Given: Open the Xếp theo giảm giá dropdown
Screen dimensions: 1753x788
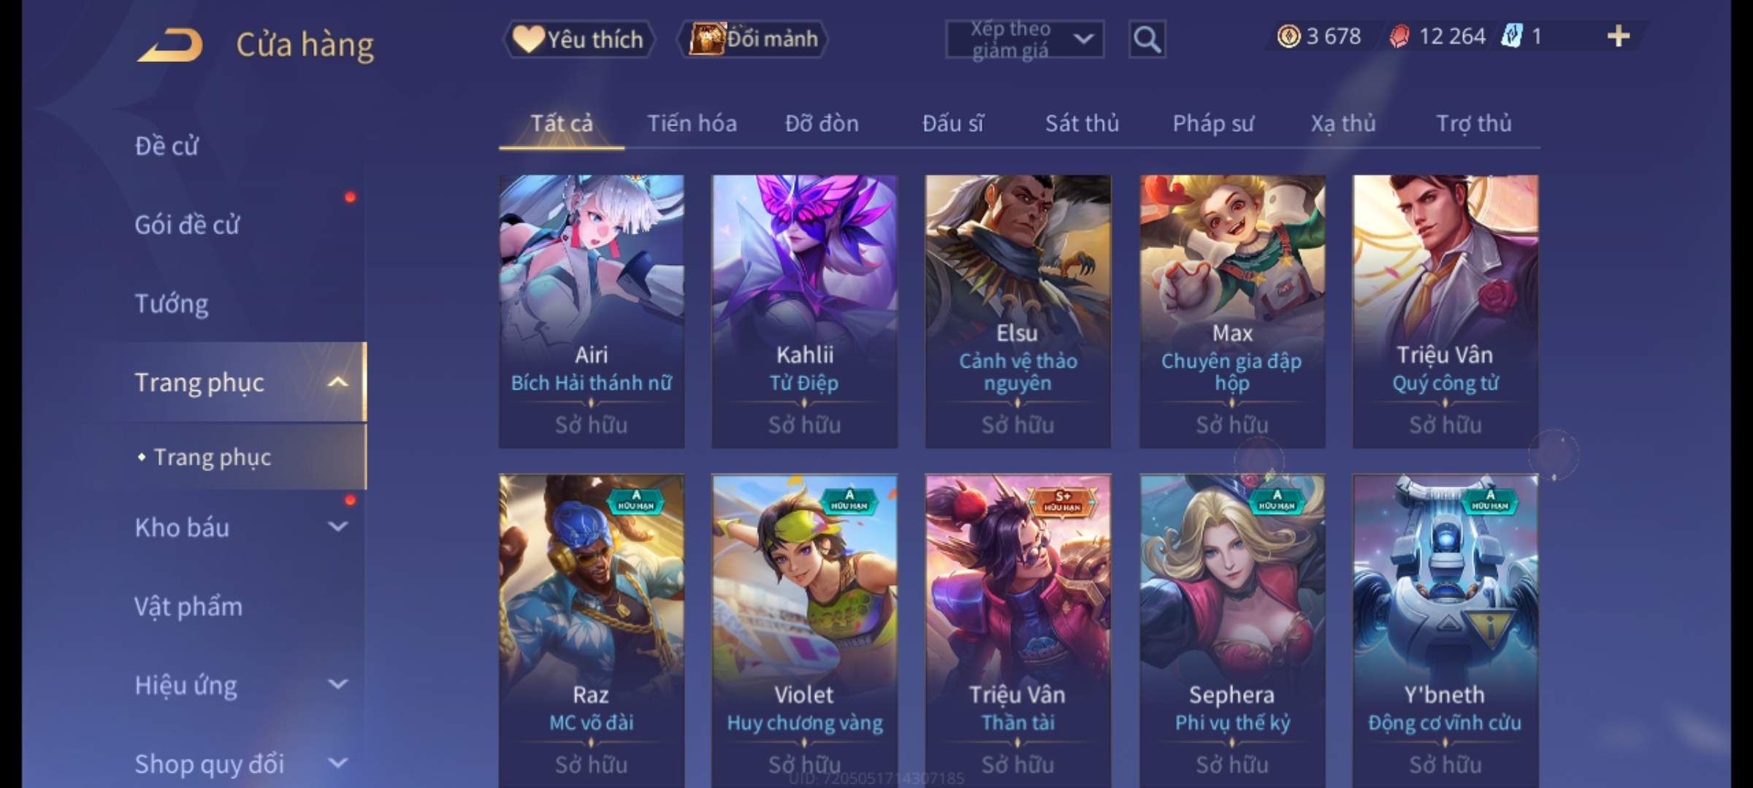Looking at the screenshot, I should 1025,39.
